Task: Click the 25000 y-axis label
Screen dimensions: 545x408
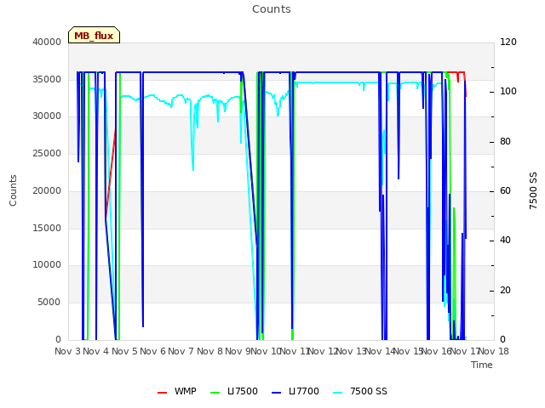Action: coord(47,153)
